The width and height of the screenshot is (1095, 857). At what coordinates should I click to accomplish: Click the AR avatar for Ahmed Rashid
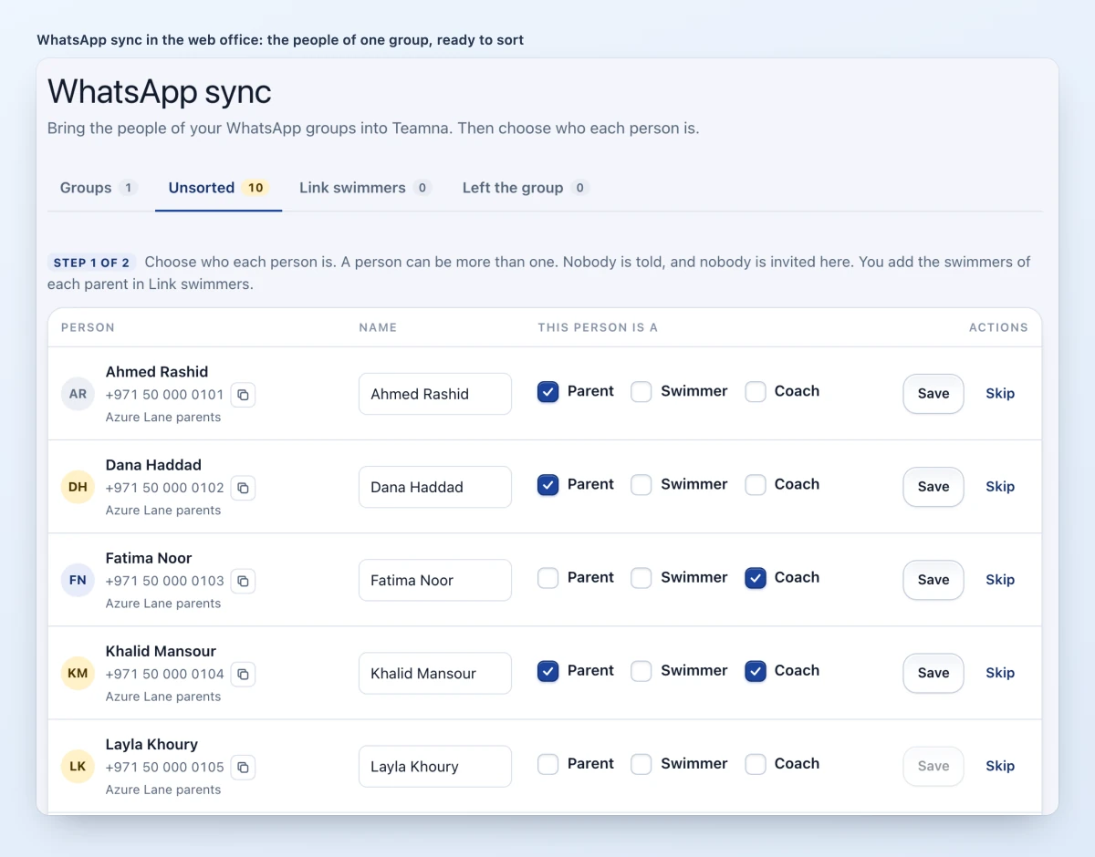(x=78, y=394)
